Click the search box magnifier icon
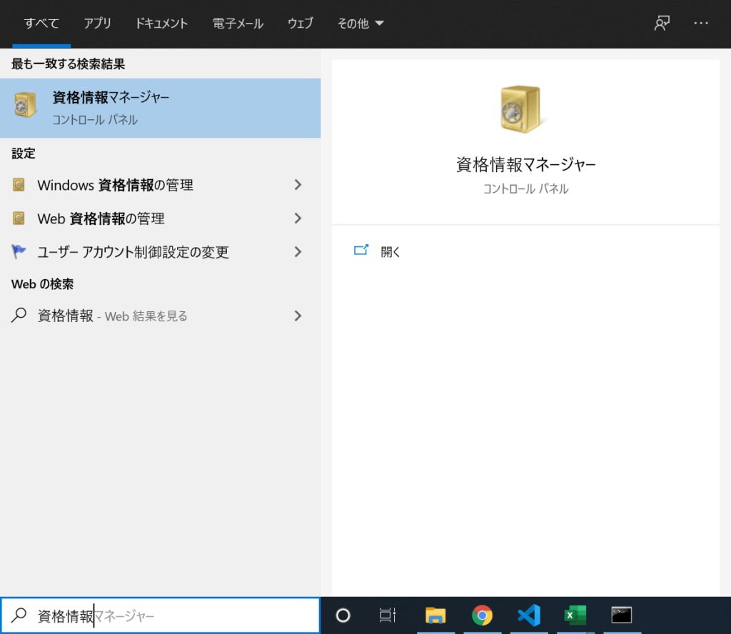 point(19,615)
